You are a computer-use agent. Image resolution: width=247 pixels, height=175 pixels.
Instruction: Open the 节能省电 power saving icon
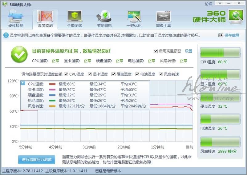(104, 18)
